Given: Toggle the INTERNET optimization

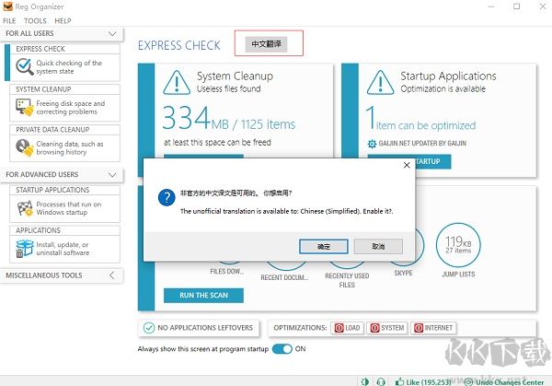Looking at the screenshot, I should pyautogui.click(x=433, y=328).
